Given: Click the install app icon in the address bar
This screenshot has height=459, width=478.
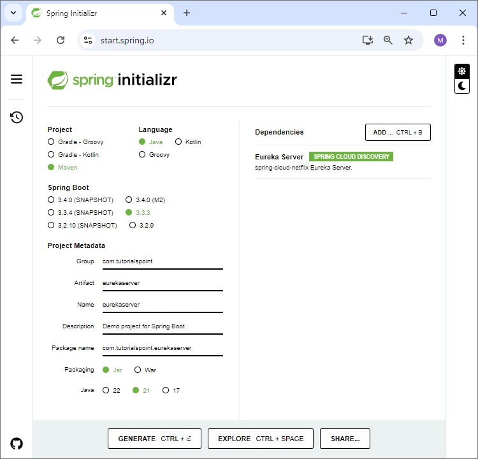Looking at the screenshot, I should tap(368, 40).
